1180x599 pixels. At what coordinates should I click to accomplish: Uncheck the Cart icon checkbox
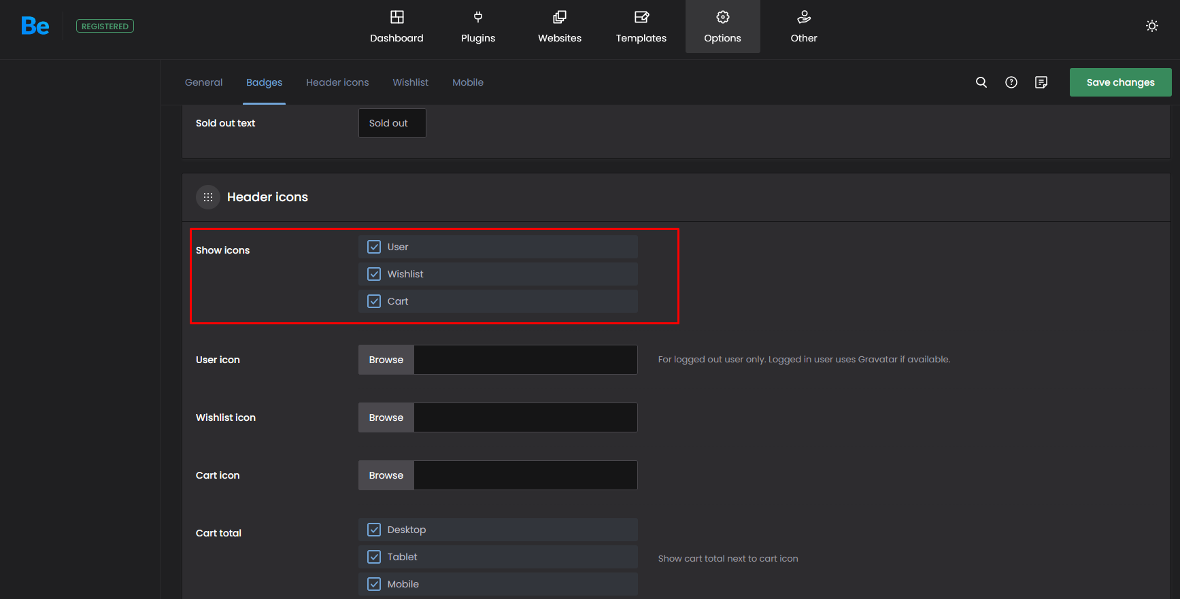point(374,301)
